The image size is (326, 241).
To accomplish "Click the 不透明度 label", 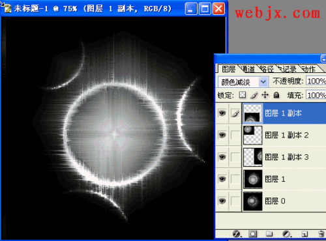I will 288,81.
